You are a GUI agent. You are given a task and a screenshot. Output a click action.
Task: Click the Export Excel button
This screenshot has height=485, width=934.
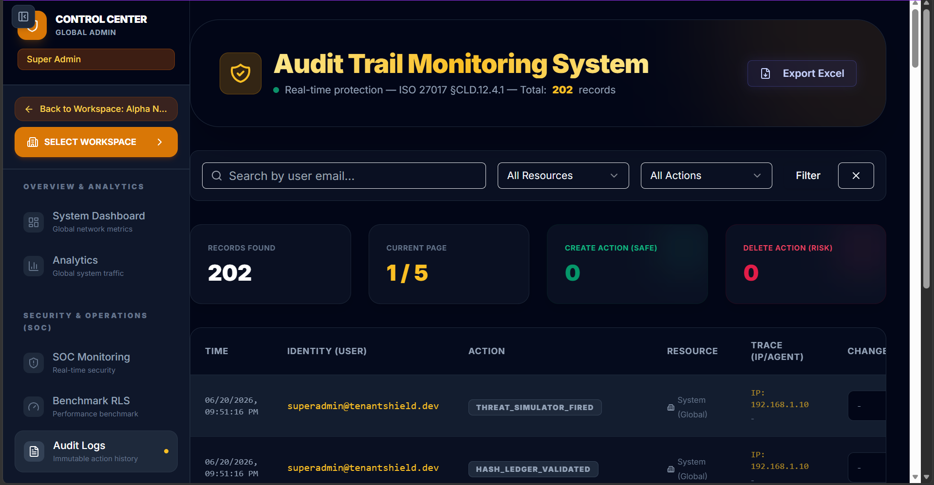point(802,73)
